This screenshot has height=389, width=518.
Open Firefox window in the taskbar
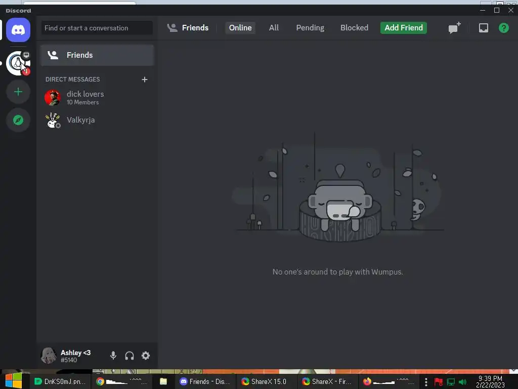[388, 381]
